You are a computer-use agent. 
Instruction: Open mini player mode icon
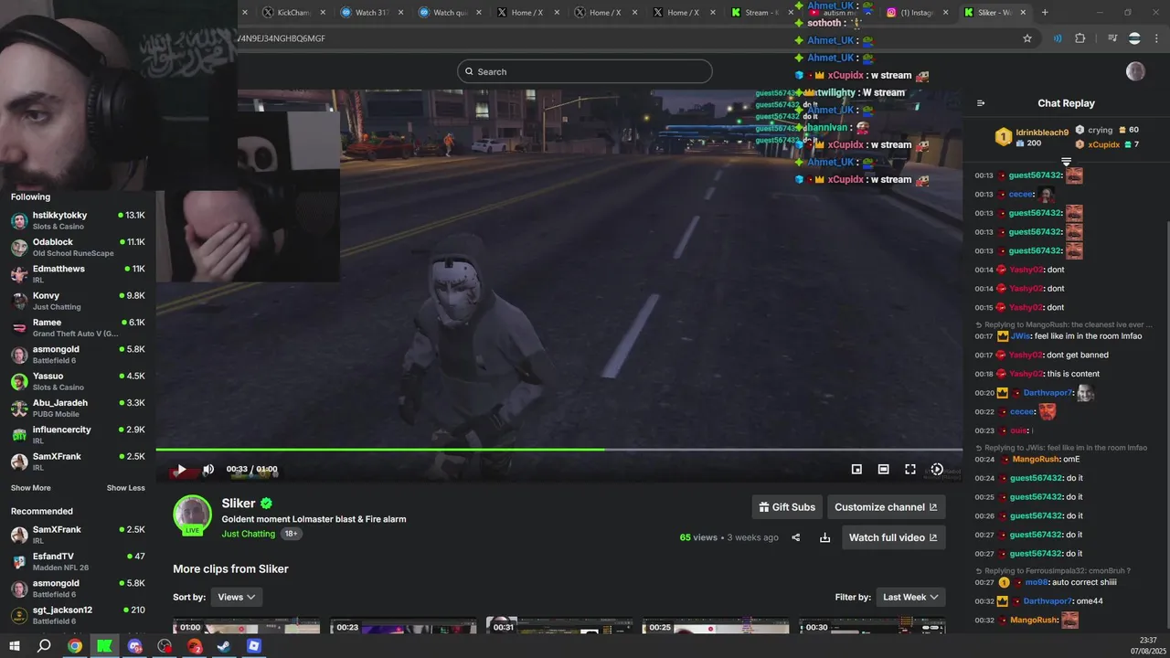[856, 469]
